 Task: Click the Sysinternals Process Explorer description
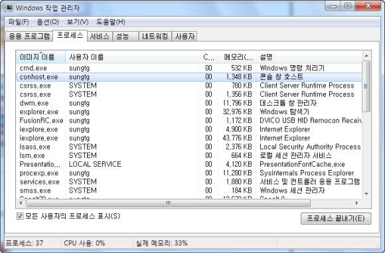coord(307,173)
